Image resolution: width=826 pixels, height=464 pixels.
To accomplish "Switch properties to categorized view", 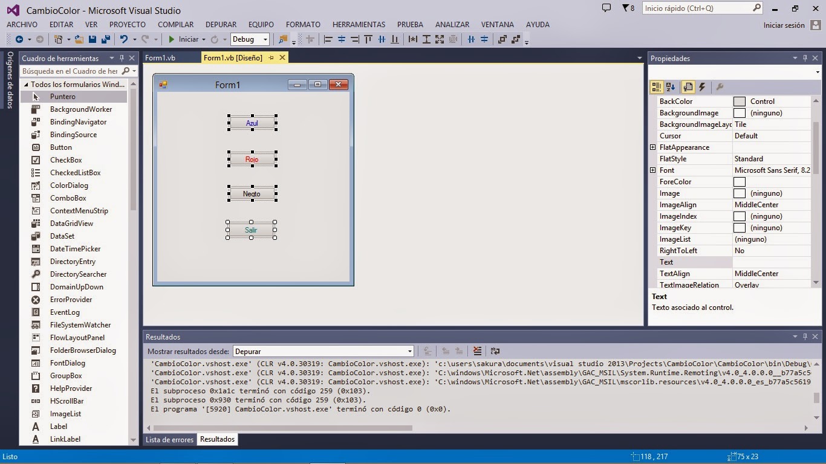I will (x=656, y=86).
